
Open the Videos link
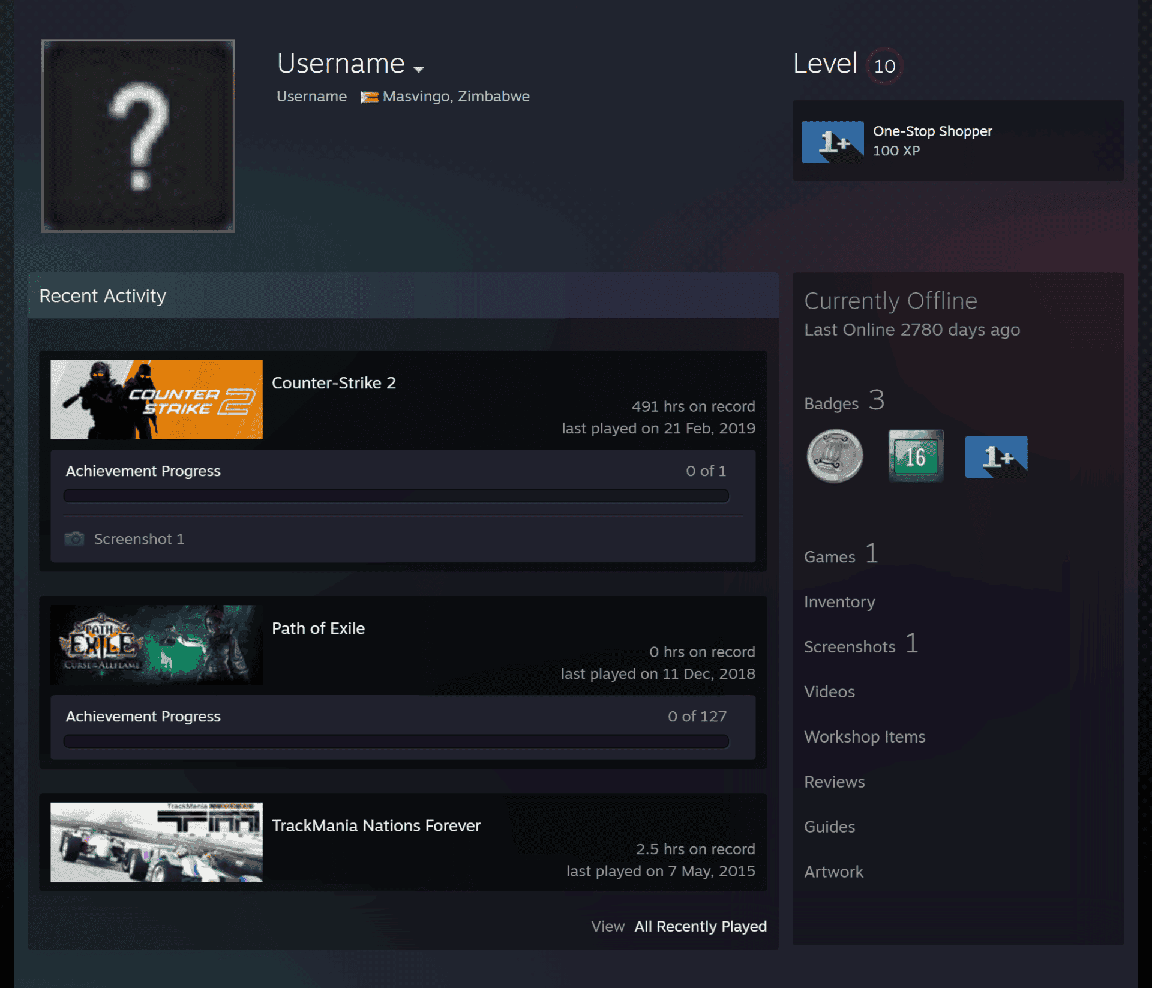(829, 692)
